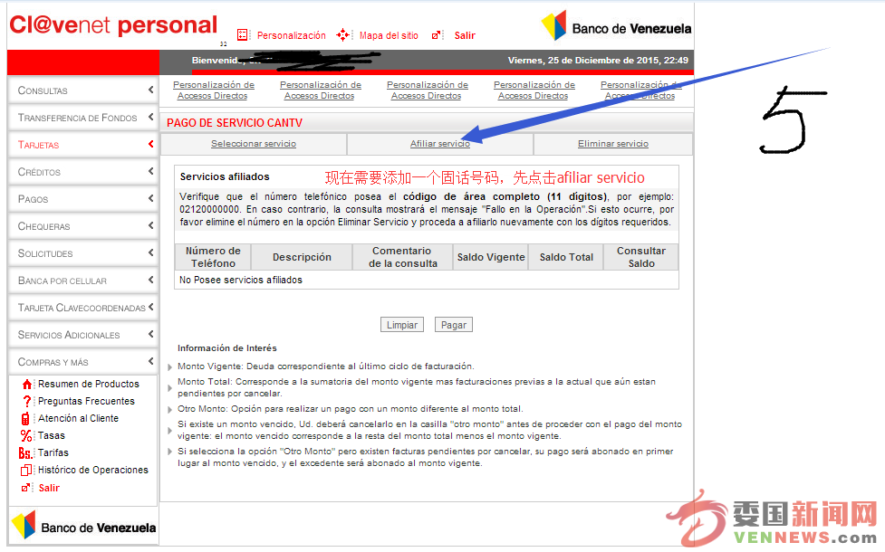Screen dimensions: 885x552
Task: Expand the Pagos menu arrow
Action: tap(150, 198)
